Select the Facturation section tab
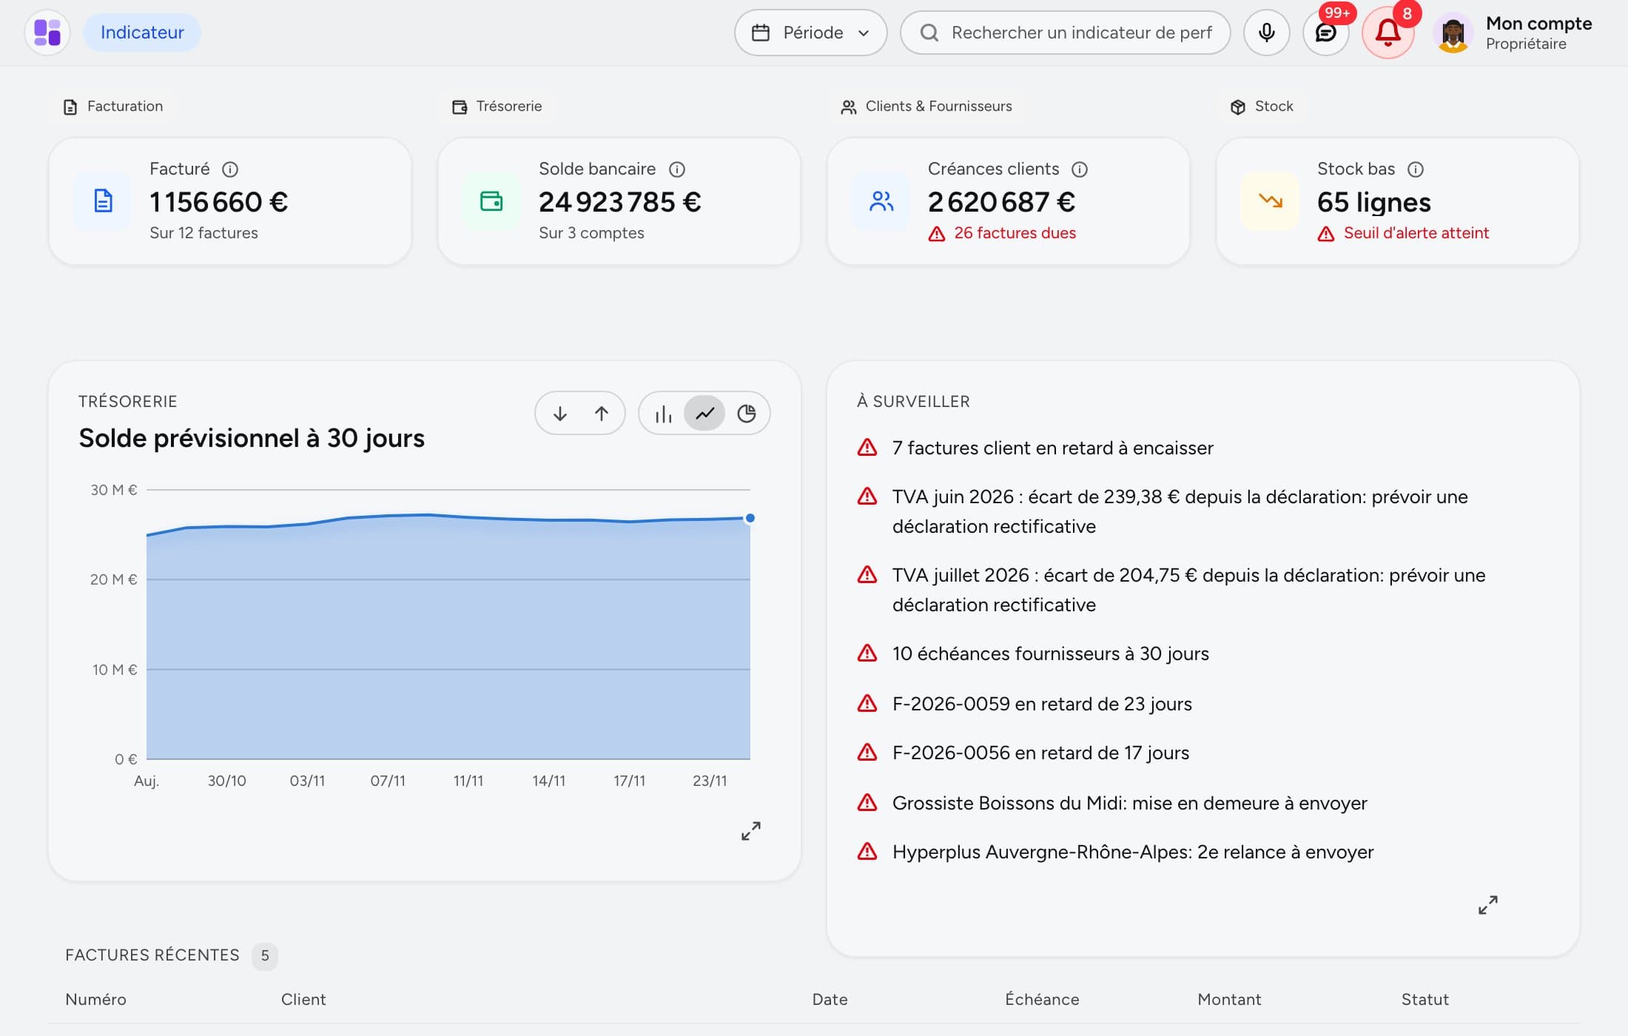Image resolution: width=1628 pixels, height=1036 pixels. (x=113, y=107)
